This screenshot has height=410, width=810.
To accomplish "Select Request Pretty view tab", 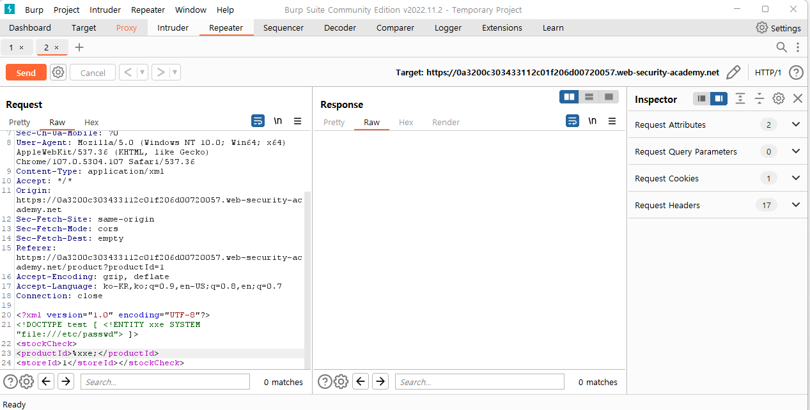I will pyautogui.click(x=20, y=122).
